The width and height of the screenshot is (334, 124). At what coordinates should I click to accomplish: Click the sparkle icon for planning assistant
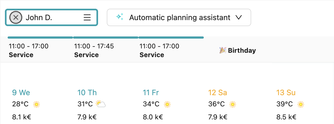[119, 17]
